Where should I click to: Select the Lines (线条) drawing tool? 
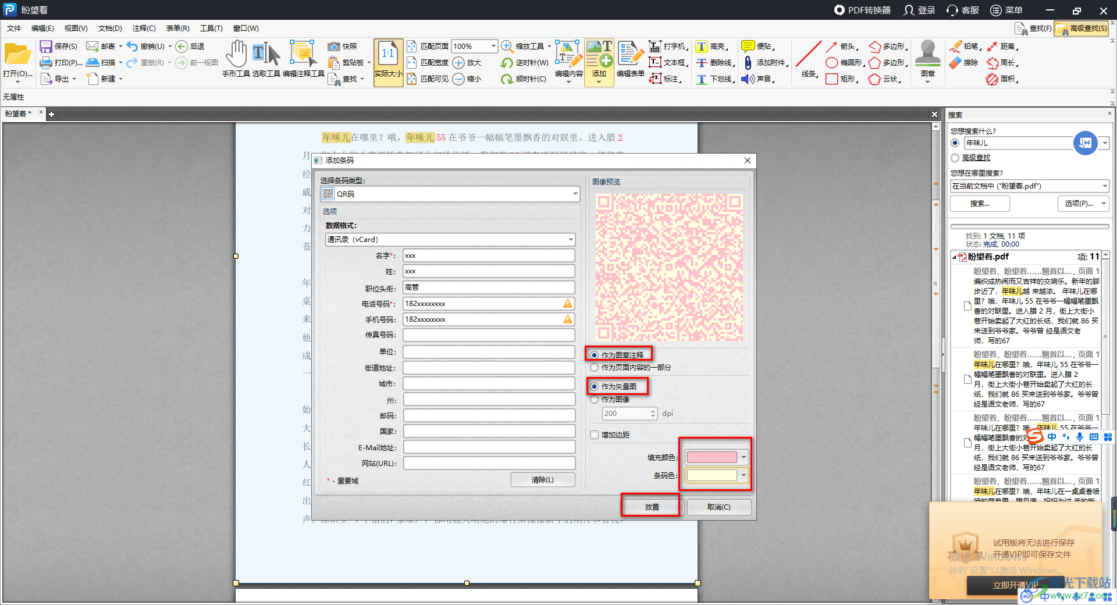[x=809, y=59]
